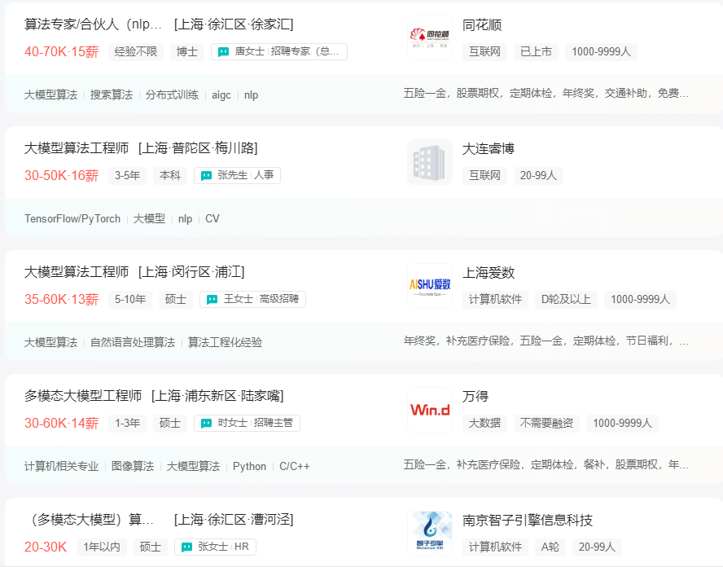Click the 博士 education tag
Viewport: 723px width, 567px height.
click(x=187, y=51)
